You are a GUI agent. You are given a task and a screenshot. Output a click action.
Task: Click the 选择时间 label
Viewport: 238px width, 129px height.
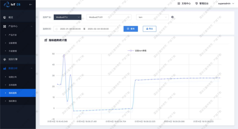pos(47,29)
